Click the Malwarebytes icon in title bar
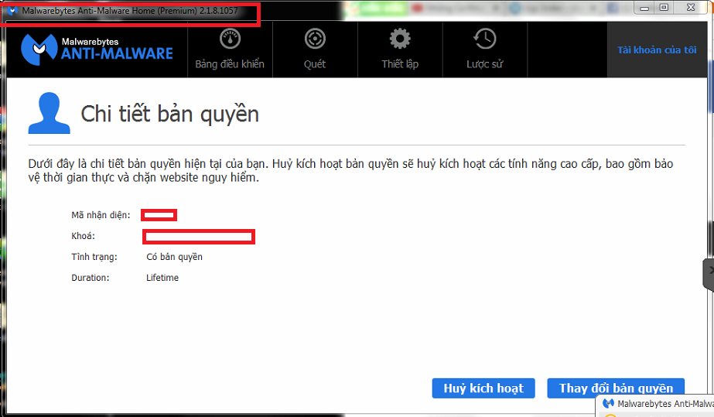The height and width of the screenshot is (417, 714). pos(12,11)
